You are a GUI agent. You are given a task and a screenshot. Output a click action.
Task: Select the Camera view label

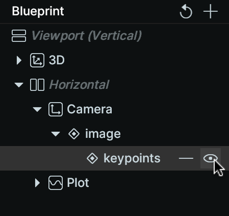[89, 109]
